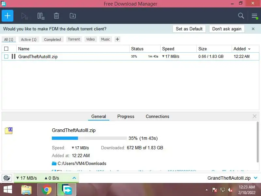This screenshot has height=196, width=261.
Task: Click the 672 MB of 1.83 GB text
Action: pos(145,148)
